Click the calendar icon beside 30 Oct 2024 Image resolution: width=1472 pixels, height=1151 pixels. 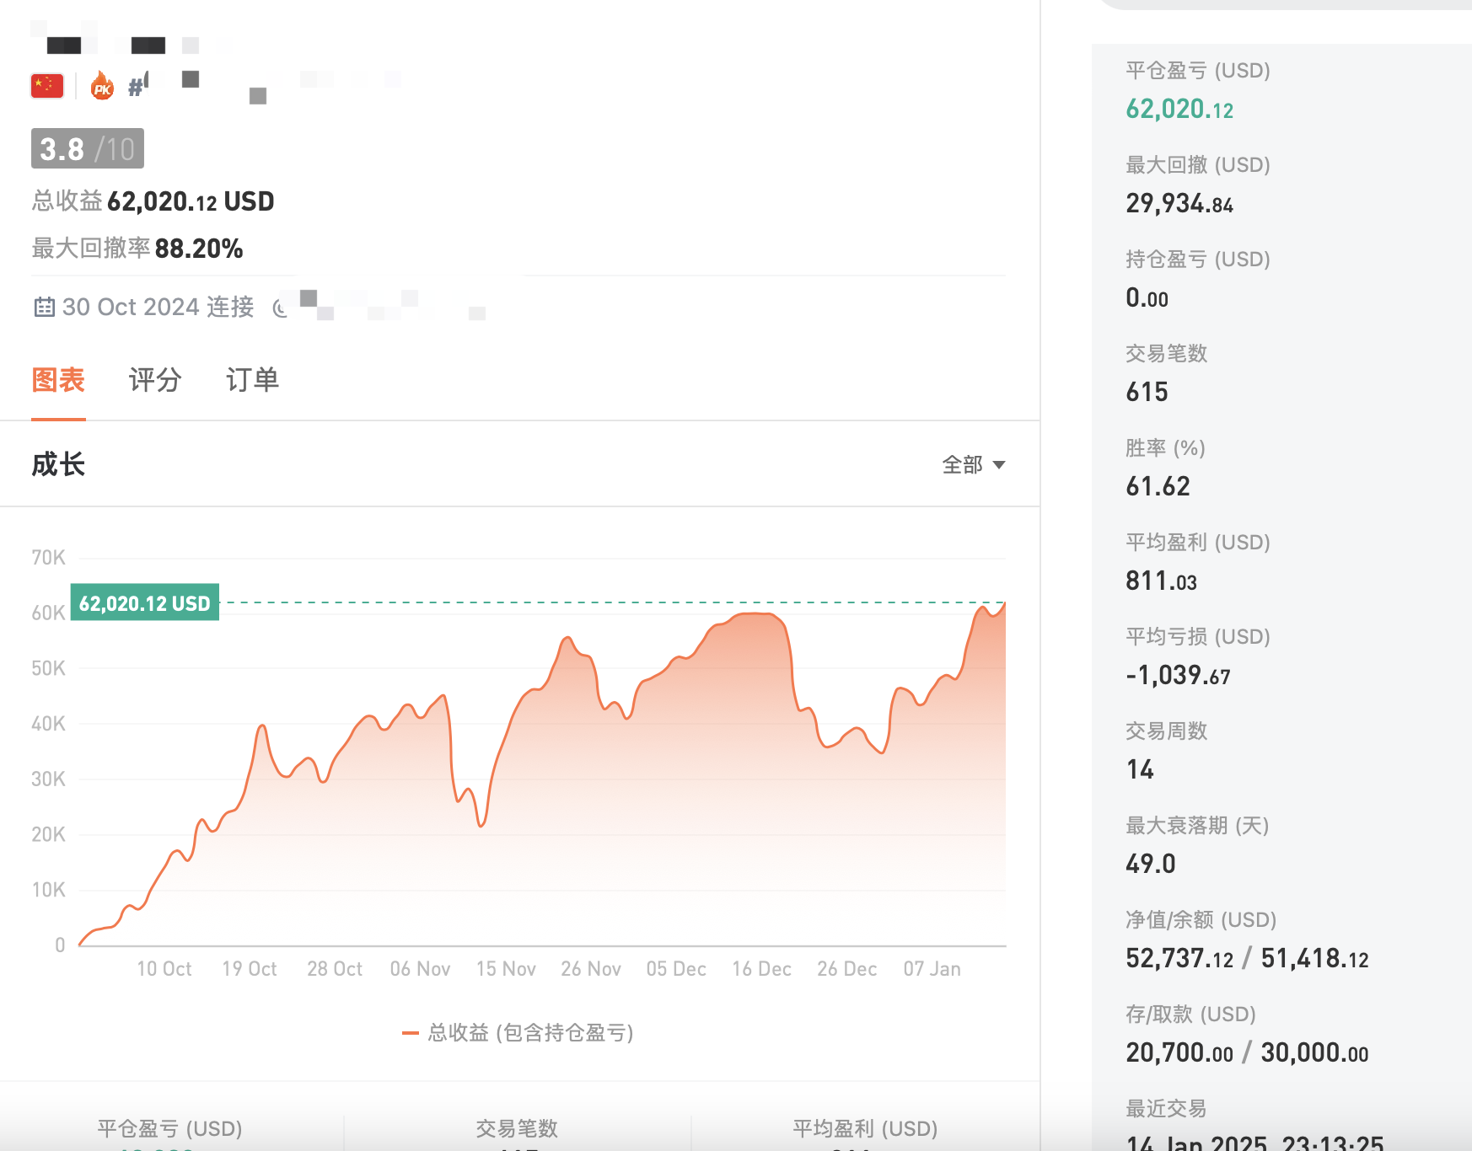coord(44,307)
